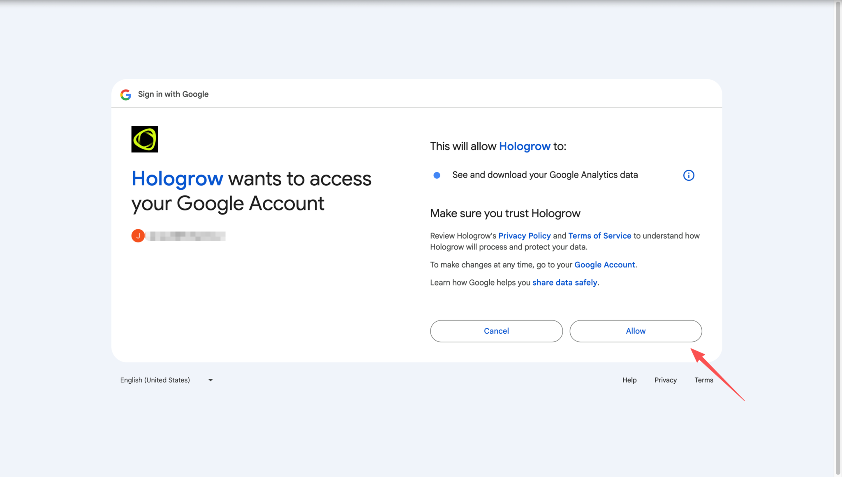Open the English (United States) language dropdown

(167, 380)
